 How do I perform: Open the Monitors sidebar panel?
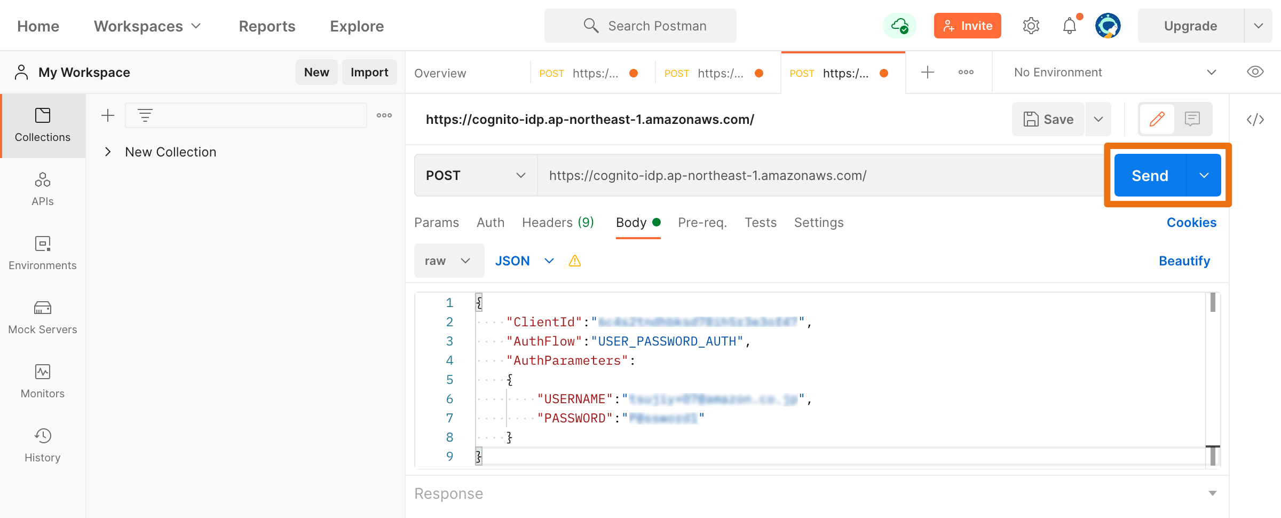click(x=43, y=382)
